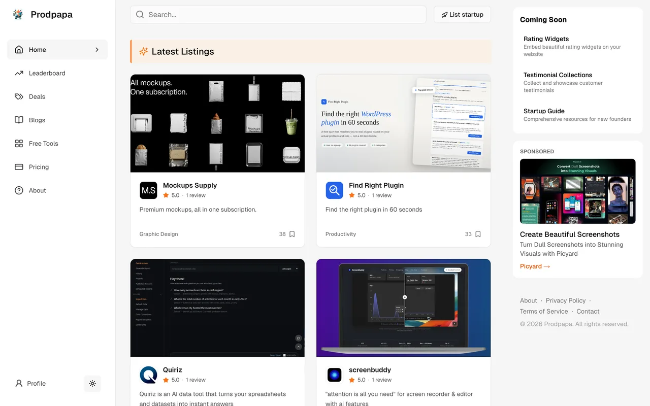Open the Find Right Plugin title link
This screenshot has height=406, width=650.
click(x=376, y=185)
